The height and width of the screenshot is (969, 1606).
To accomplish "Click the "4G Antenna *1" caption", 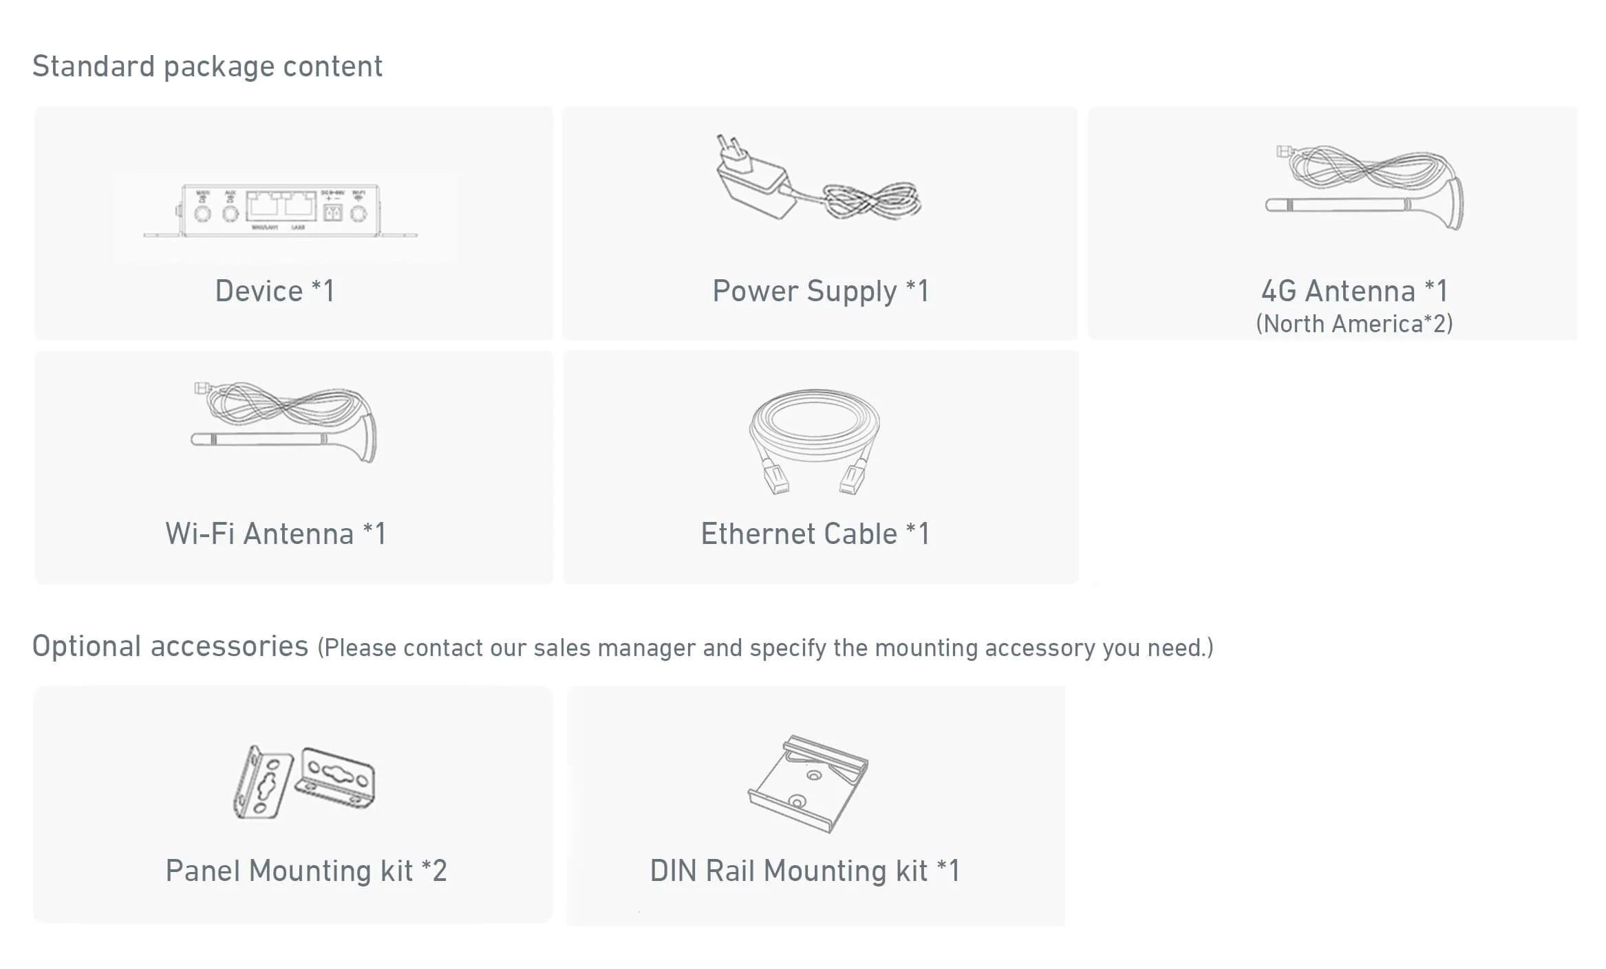I will (x=1355, y=291).
